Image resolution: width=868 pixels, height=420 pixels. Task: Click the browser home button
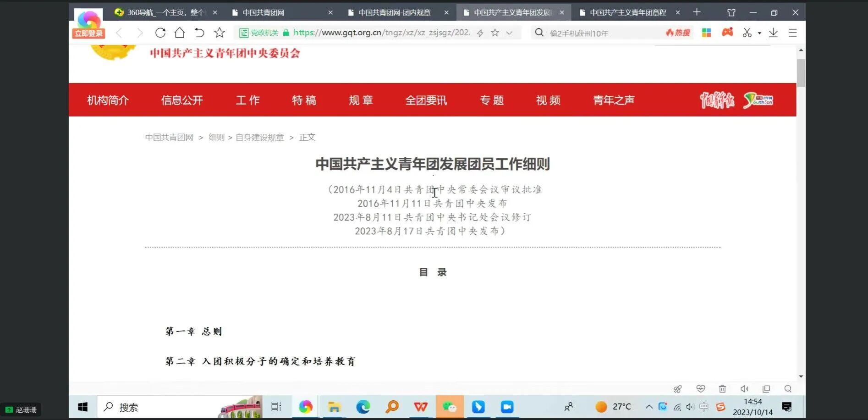pyautogui.click(x=179, y=33)
